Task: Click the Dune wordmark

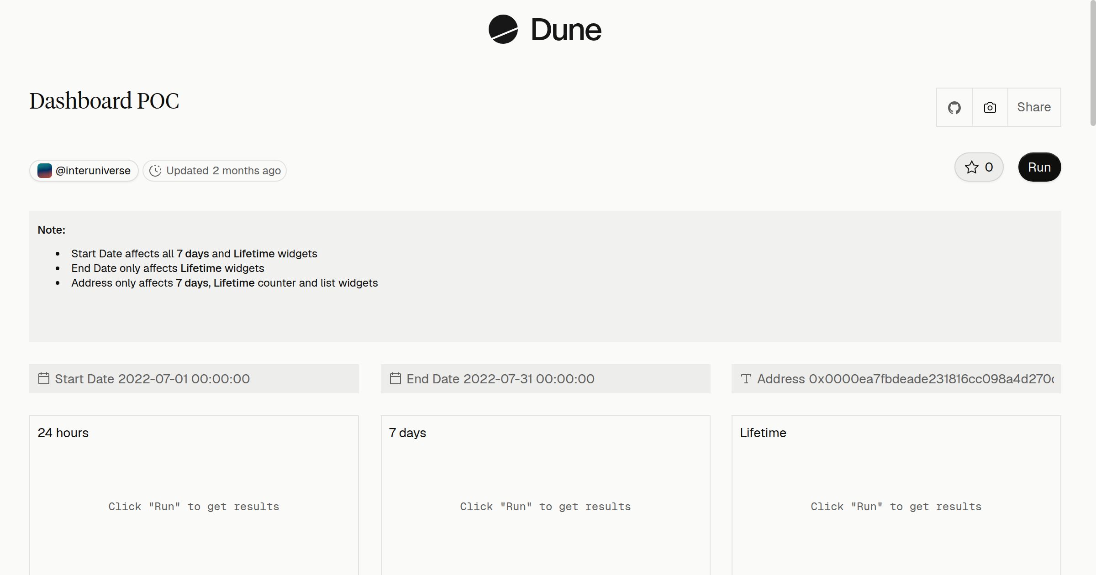Action: 566,30
